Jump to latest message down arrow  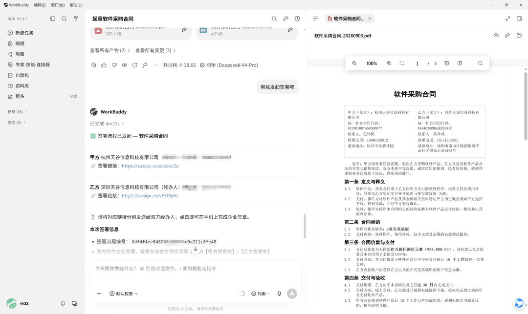pos(196,249)
